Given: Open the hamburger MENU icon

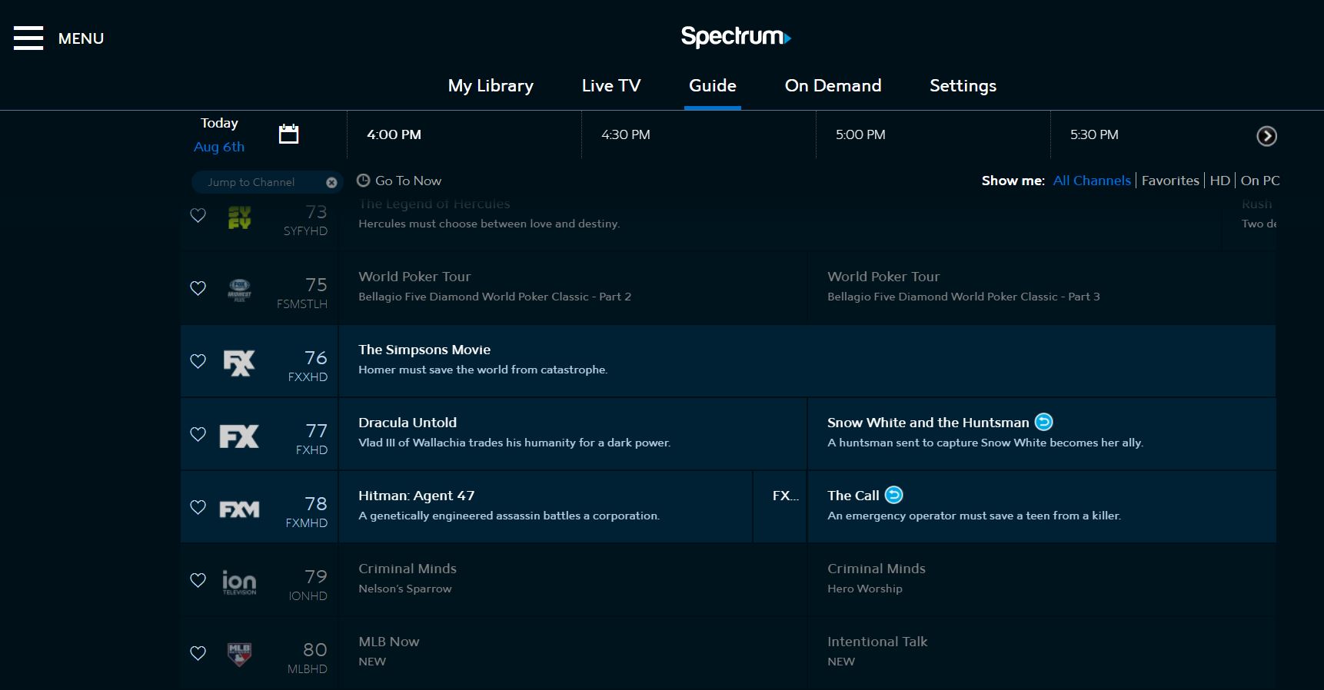Looking at the screenshot, I should 28,38.
